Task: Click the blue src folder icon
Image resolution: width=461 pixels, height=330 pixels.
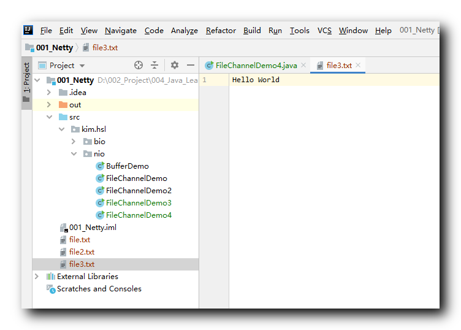Action: pos(63,117)
